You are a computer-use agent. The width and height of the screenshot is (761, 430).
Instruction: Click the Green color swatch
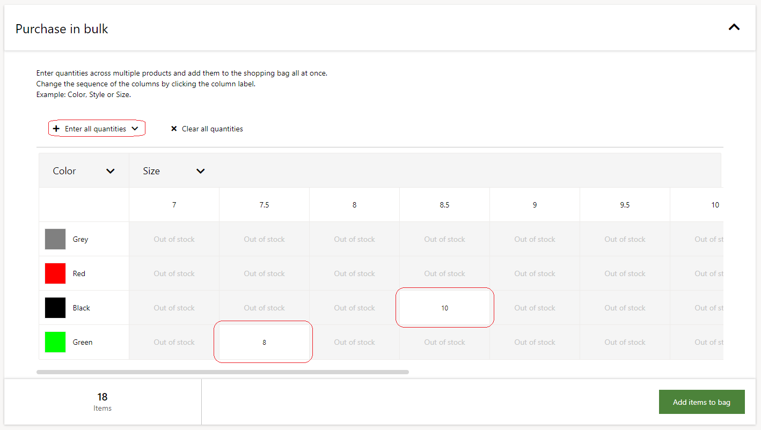click(x=55, y=342)
